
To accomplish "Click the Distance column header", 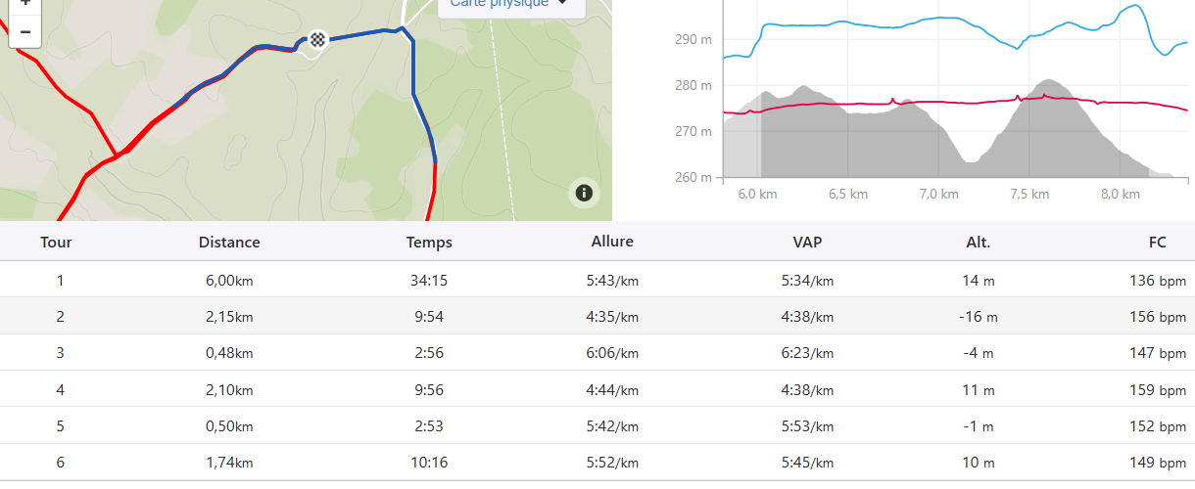I will (229, 243).
